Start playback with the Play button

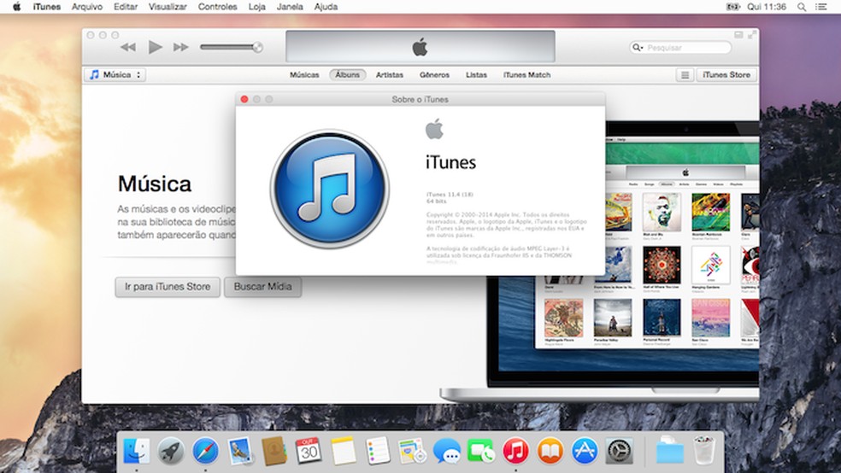tap(155, 47)
